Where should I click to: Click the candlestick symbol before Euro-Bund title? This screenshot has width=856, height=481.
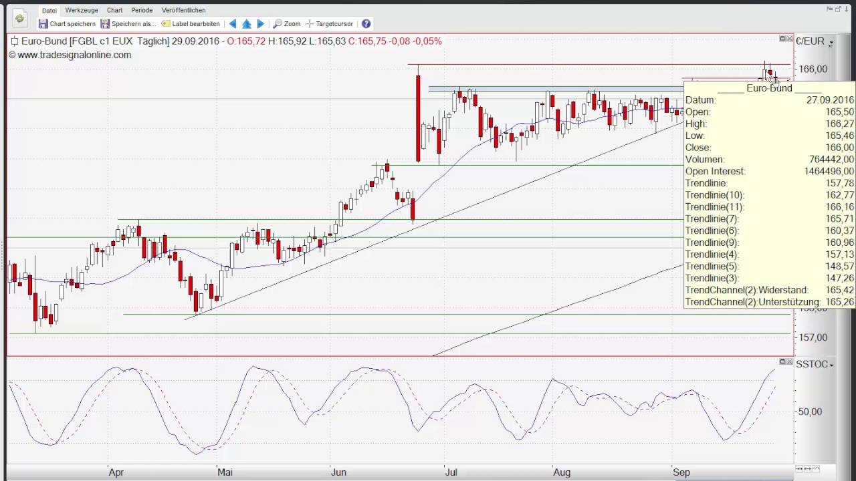pyautogui.click(x=14, y=41)
